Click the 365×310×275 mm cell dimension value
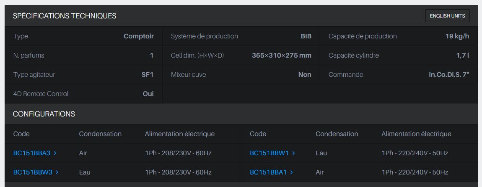This screenshot has width=482, height=187. point(281,56)
